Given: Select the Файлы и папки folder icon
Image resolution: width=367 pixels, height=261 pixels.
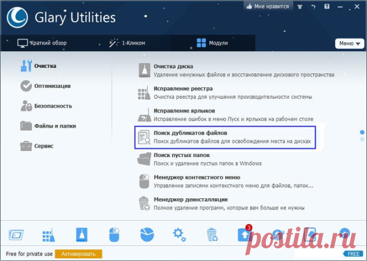Looking at the screenshot, I should click(26, 126).
